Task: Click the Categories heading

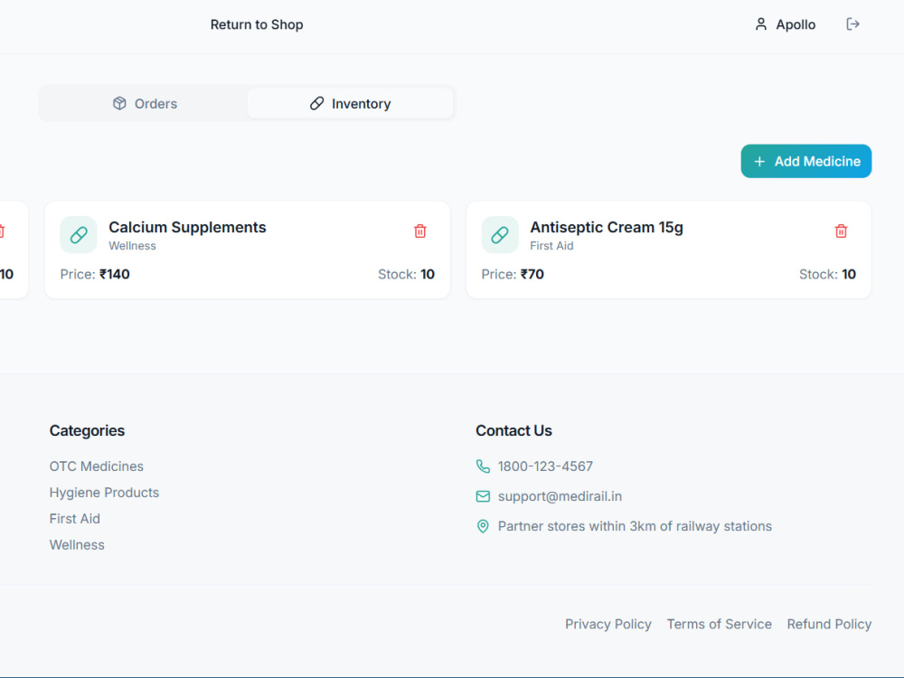Action: coord(87,430)
